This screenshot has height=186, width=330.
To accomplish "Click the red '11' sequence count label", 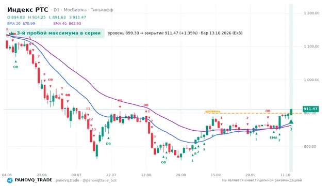I will coord(88,109).
